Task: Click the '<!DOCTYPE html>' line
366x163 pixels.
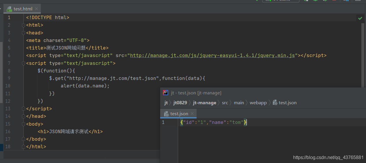Action: (48, 17)
